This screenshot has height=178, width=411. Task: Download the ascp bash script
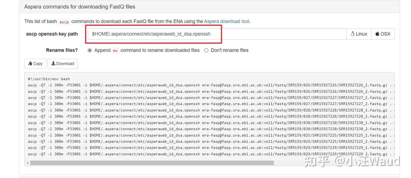(63, 64)
